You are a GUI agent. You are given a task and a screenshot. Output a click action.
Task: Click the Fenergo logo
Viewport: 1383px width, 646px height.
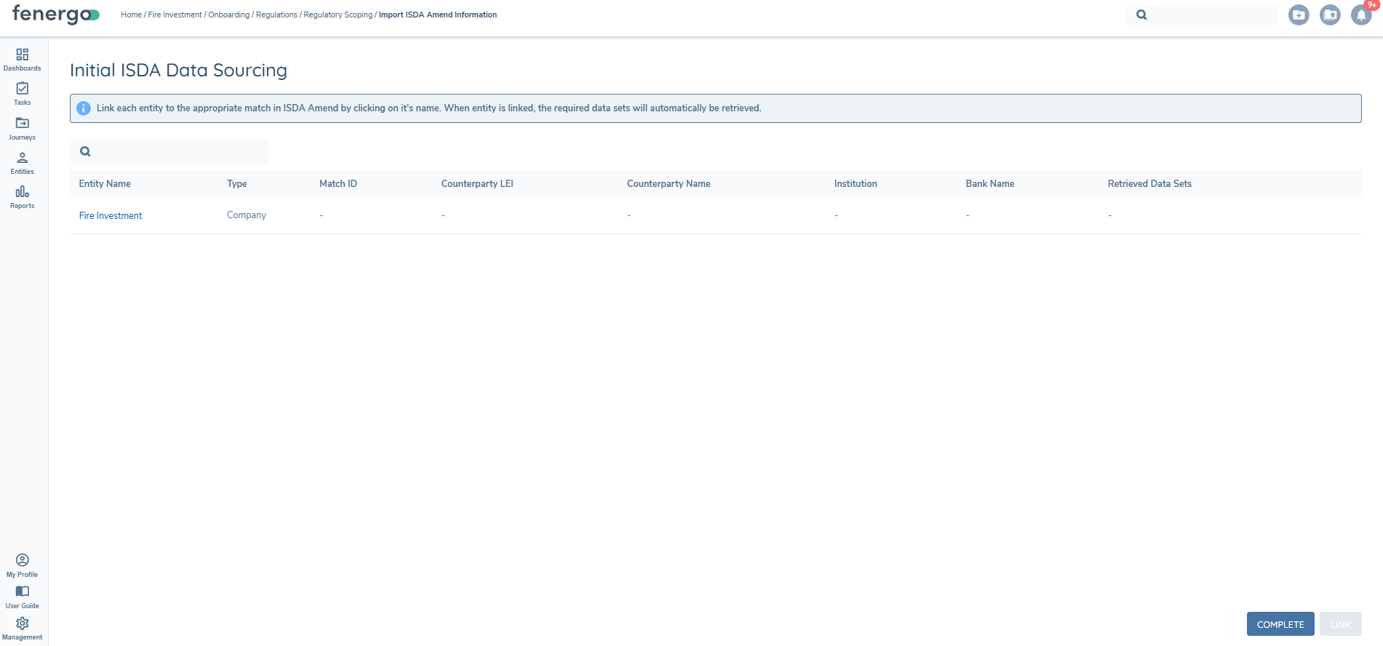click(55, 15)
